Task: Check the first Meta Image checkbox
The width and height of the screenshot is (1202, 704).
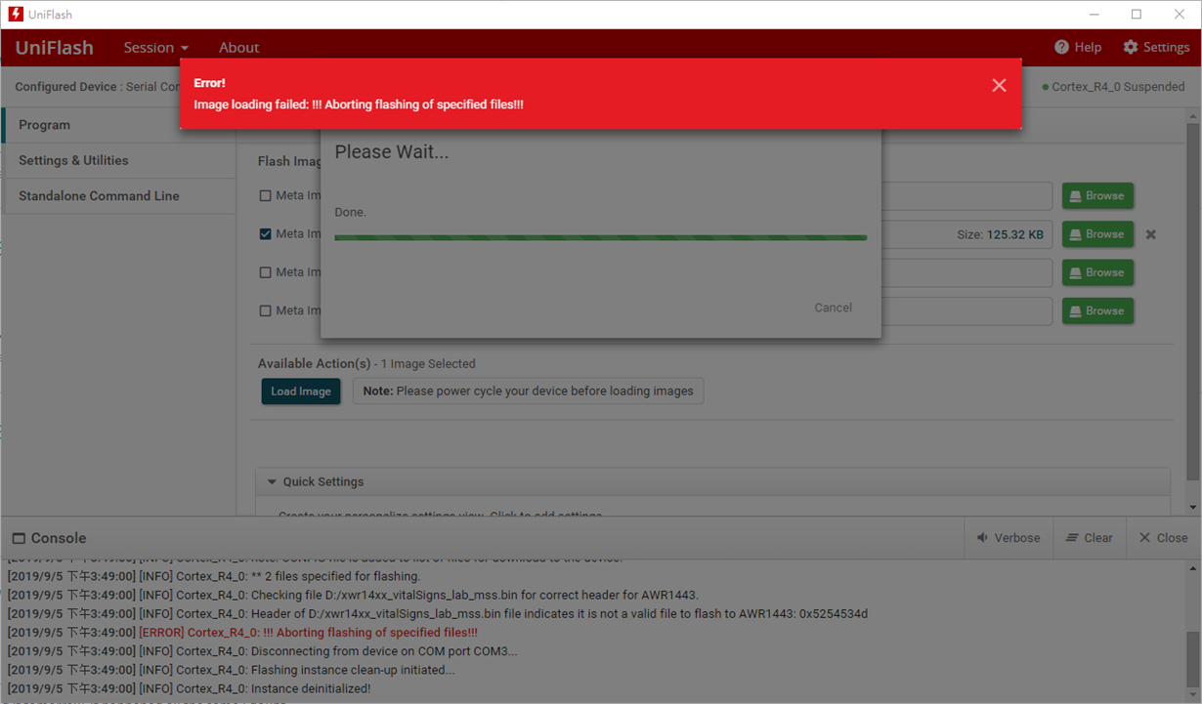Action: click(266, 195)
